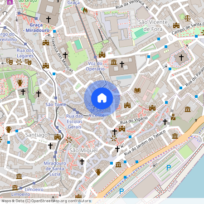The width and height of the screenshot is (204, 204).
Task: Open the library book icon
Action: 137,91
